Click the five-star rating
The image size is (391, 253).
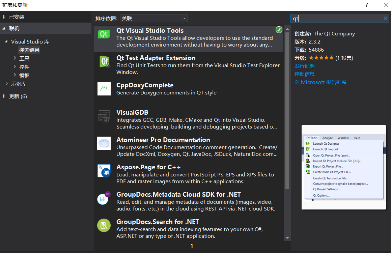pyautogui.click(x=321, y=58)
